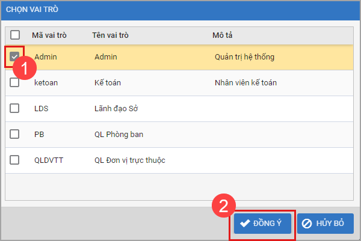361x241 pixels.
Task: Select the QLDVTT role checkbox
Action: 15,160
